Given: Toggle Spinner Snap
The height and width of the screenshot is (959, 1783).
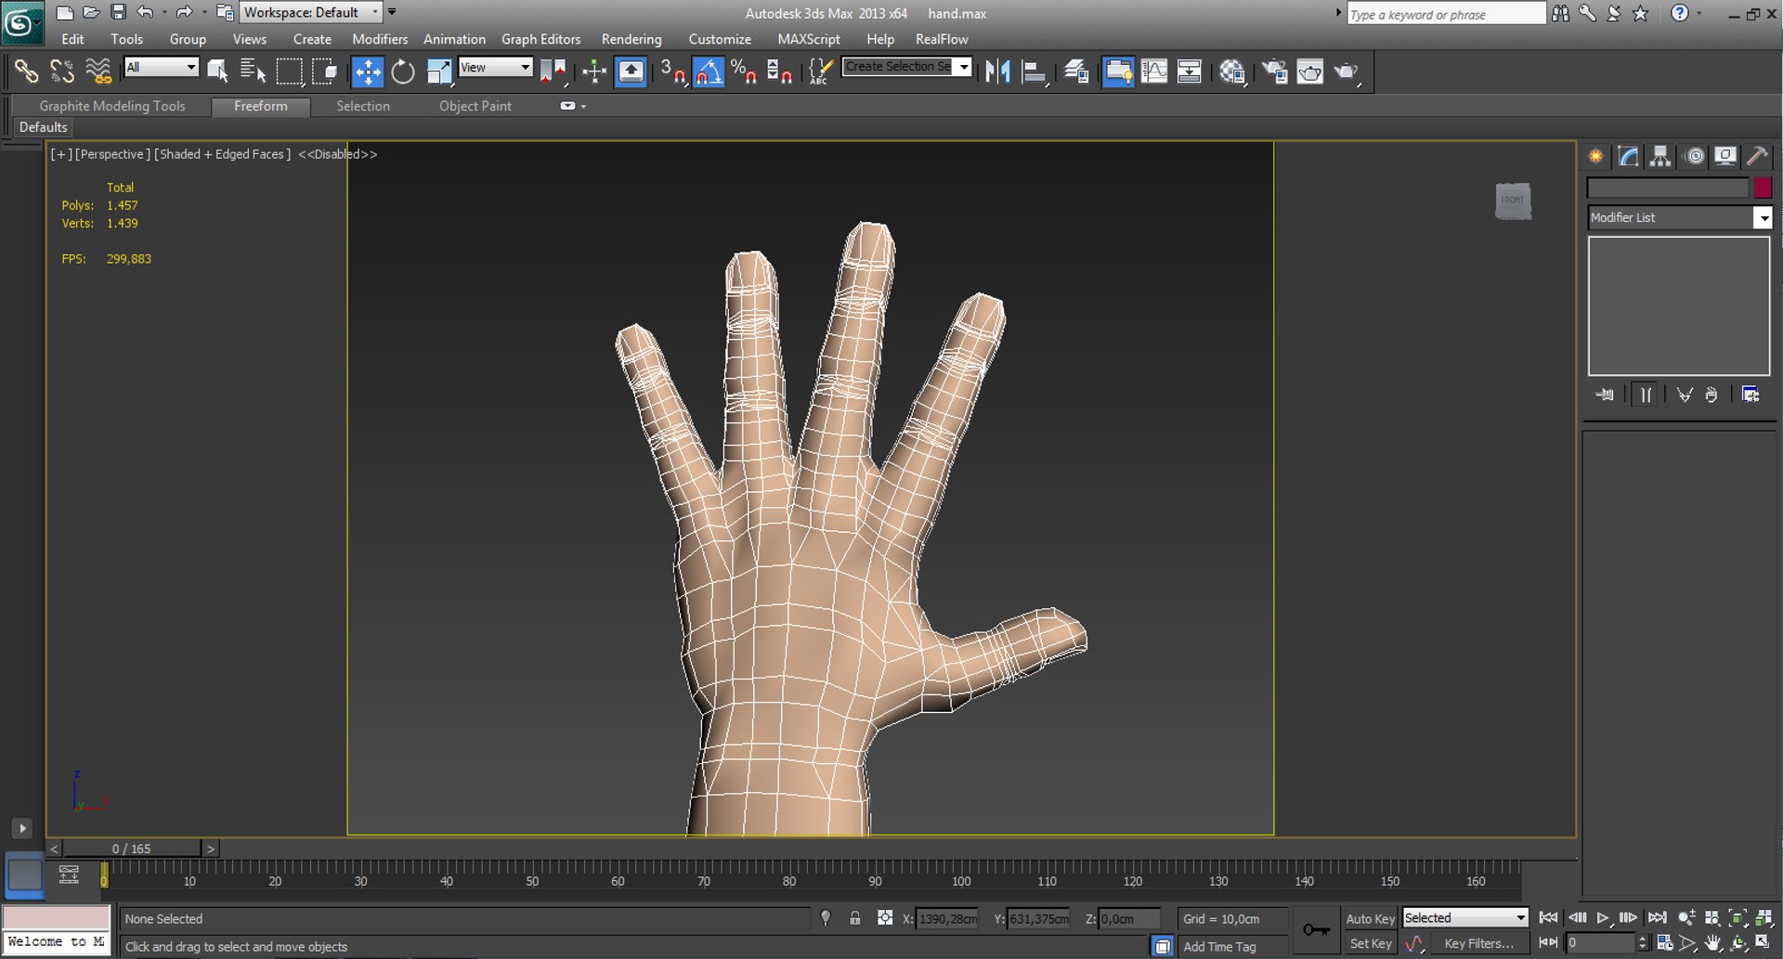Looking at the screenshot, I should tap(779, 71).
